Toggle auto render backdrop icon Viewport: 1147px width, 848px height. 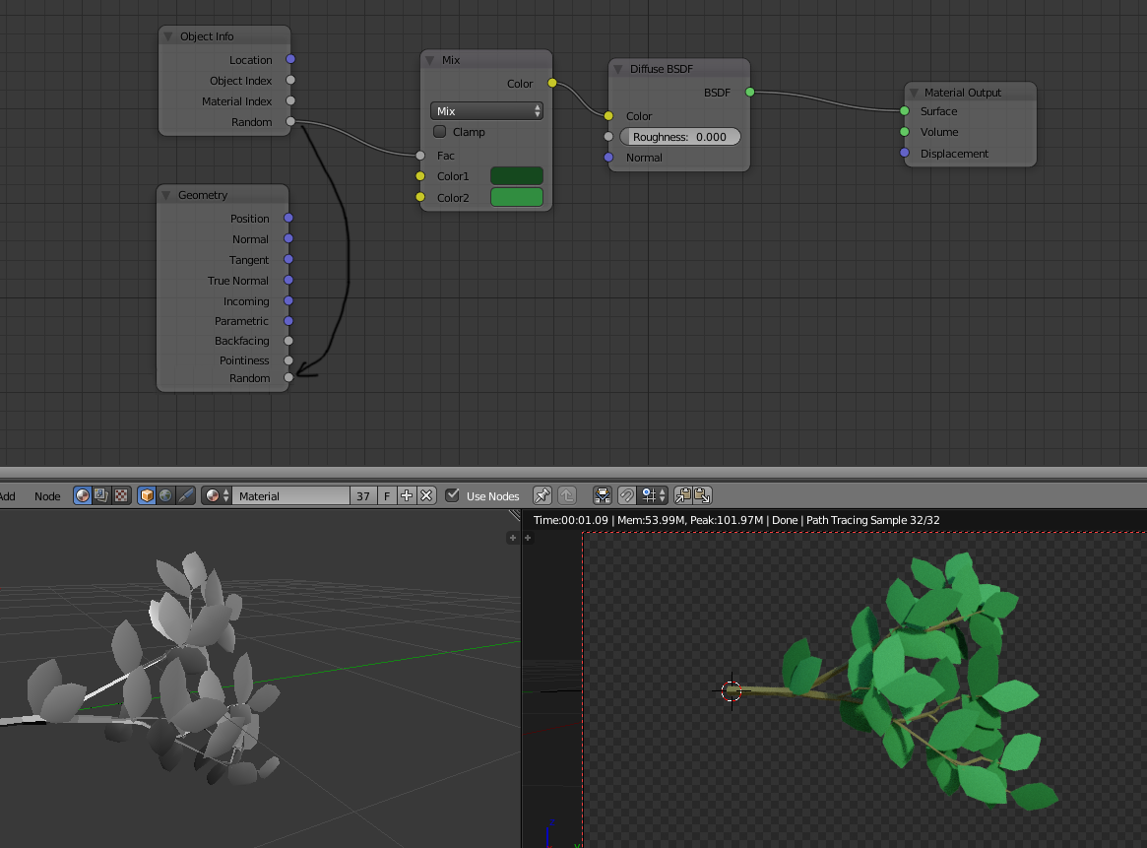coord(602,495)
